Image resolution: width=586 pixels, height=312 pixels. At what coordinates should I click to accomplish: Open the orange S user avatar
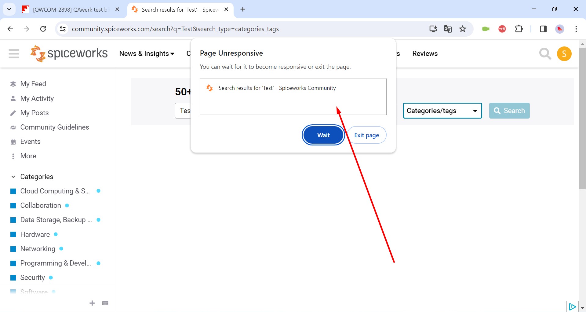pos(564,54)
